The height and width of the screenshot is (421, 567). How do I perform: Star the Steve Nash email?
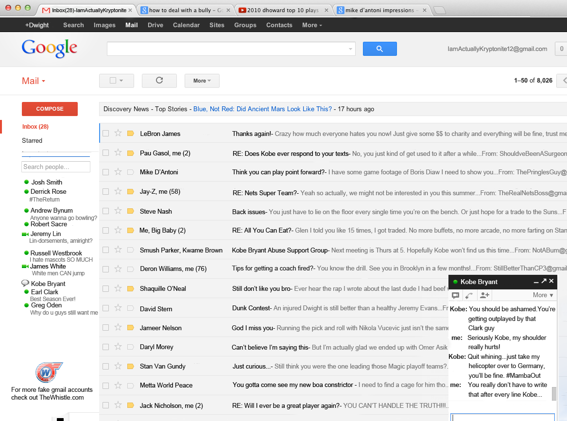118,211
